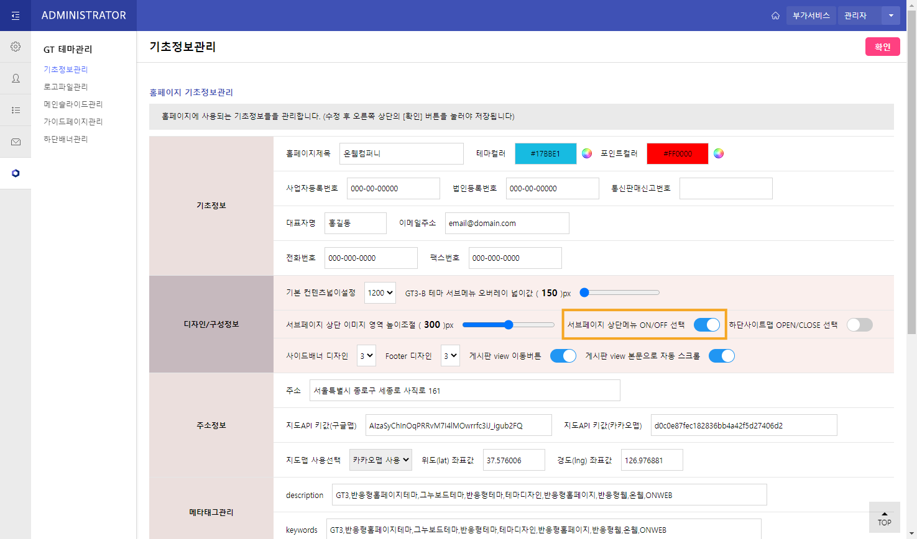
Task: Toggle 서브페이지 상단메뉴 ON/OFF switch
Action: point(707,325)
